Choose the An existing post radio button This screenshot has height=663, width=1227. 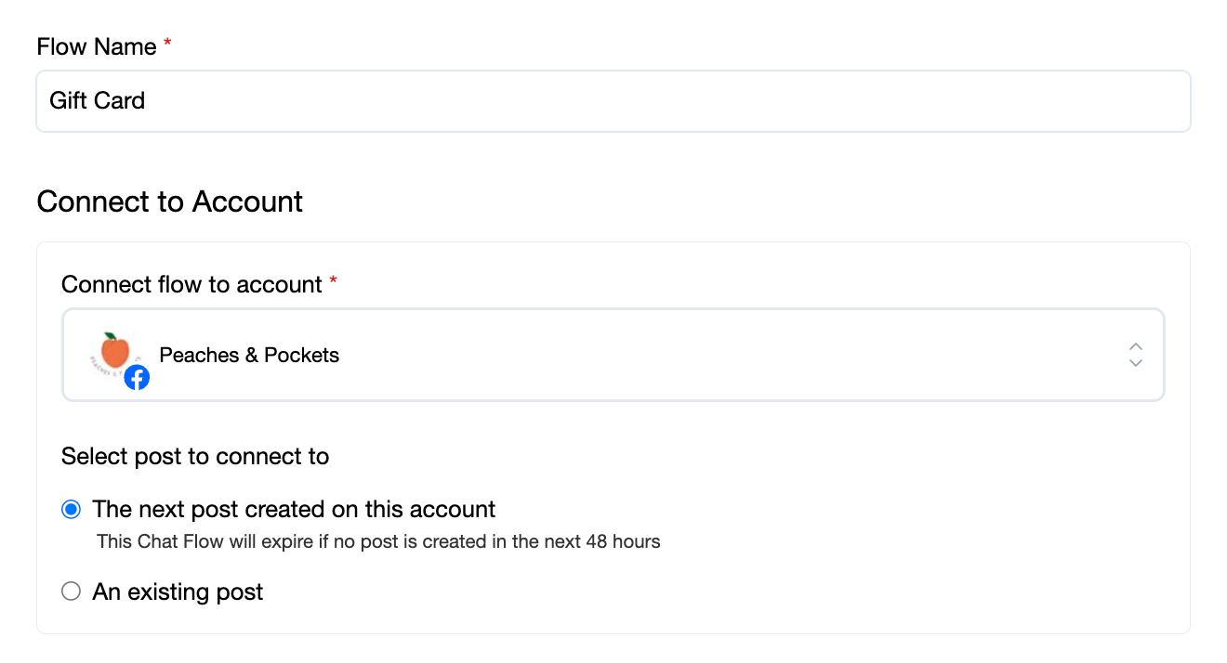coord(71,591)
